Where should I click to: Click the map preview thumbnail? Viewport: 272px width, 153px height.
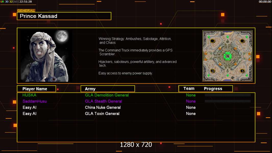coord(227,56)
